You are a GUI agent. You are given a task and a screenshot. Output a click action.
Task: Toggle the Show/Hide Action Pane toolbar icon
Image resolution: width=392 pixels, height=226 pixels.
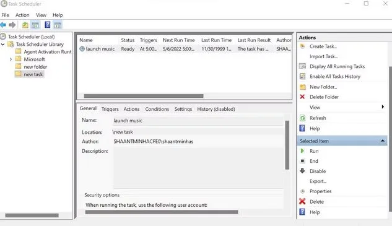tap(58, 25)
